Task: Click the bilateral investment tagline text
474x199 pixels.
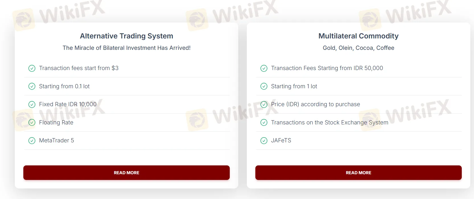Action: click(x=126, y=48)
